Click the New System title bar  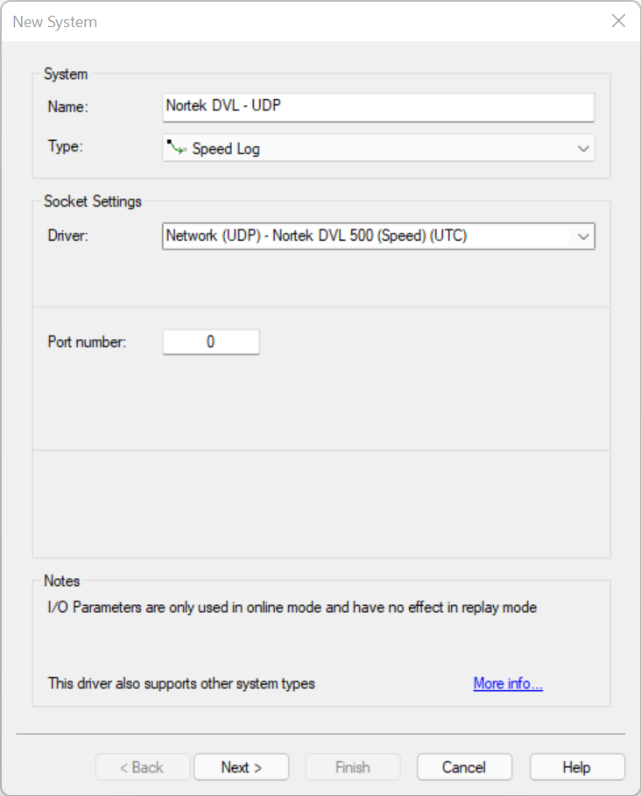[x=263, y=21]
